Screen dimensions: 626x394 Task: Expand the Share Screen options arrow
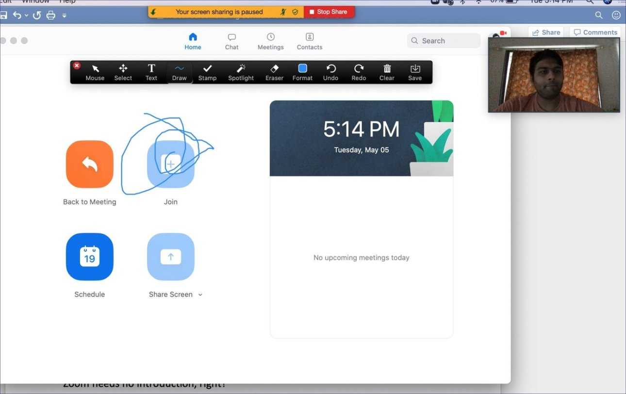click(200, 295)
